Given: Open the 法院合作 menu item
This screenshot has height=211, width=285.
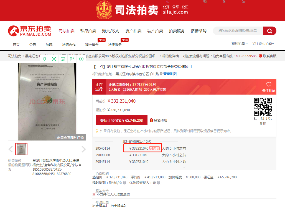Looking at the screenshot, I should point(68,45).
